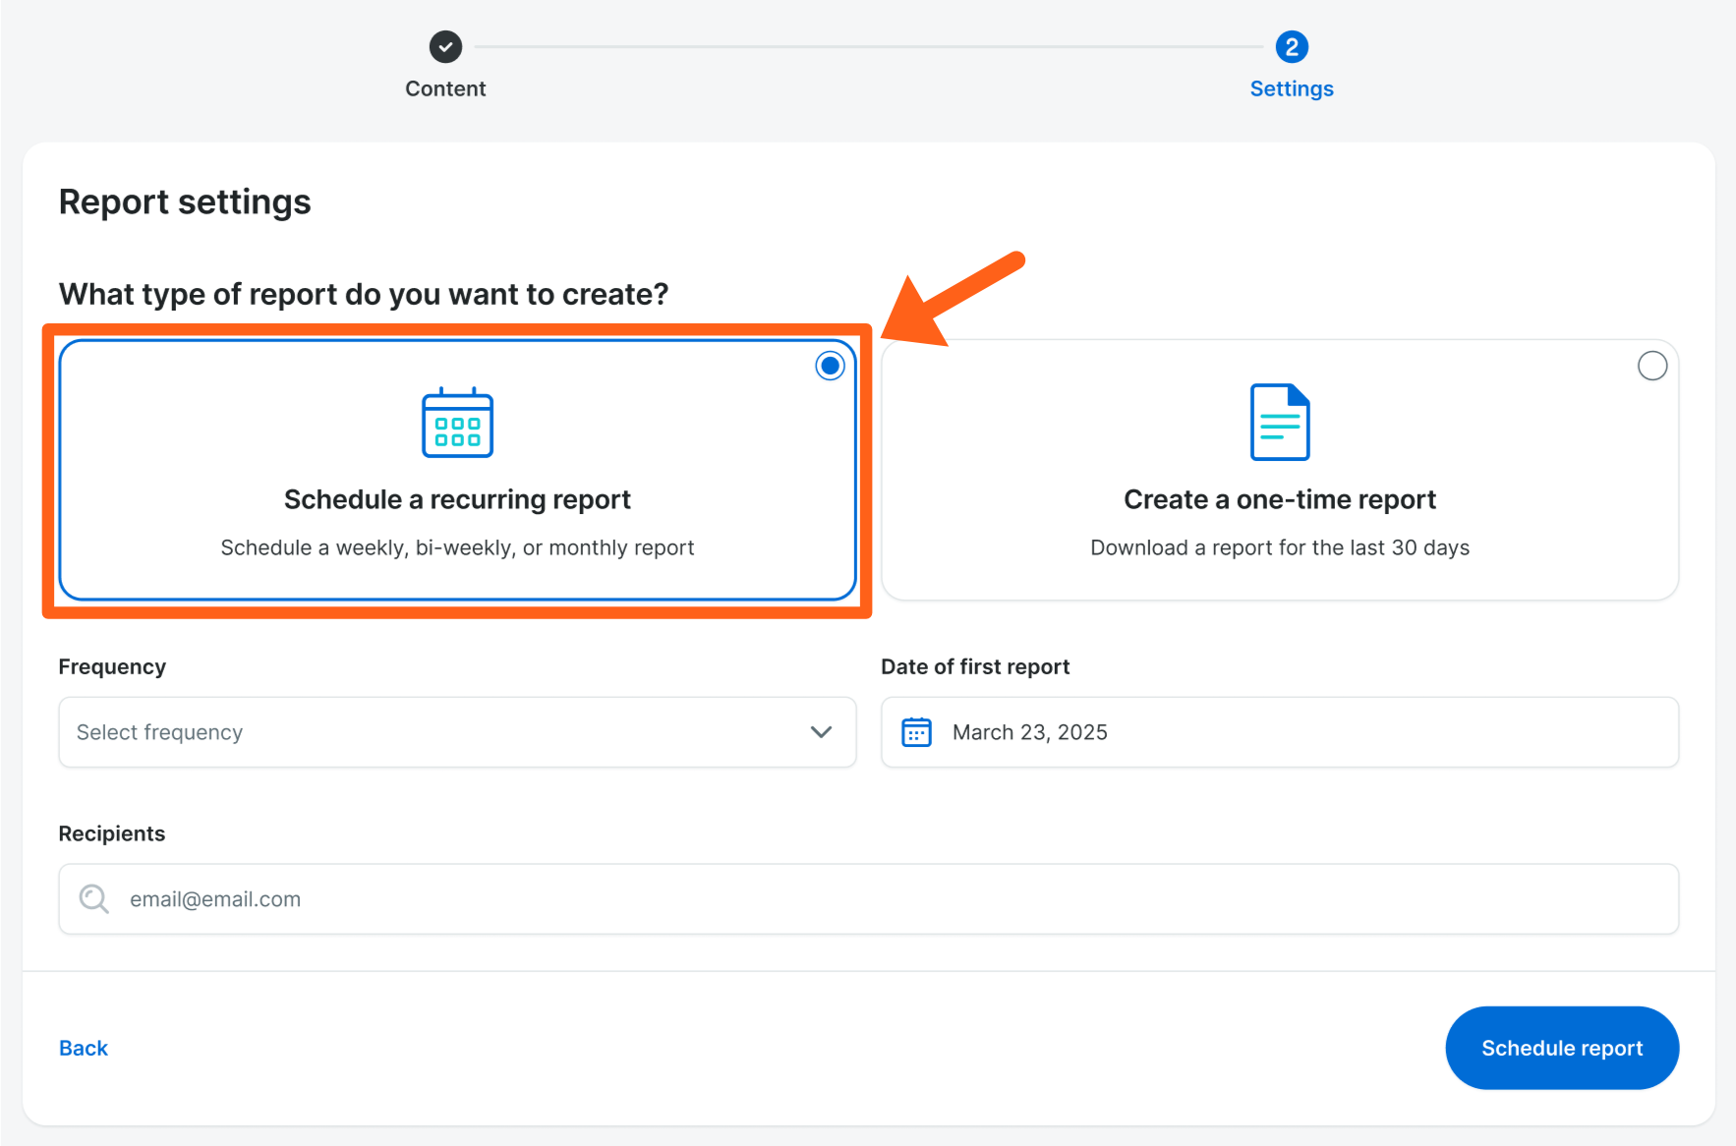Select the one-time report radio button

[1651, 366]
